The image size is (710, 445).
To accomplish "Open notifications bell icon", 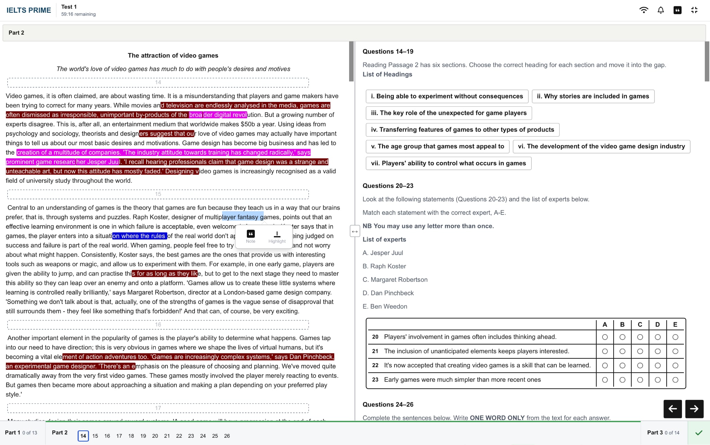I will pyautogui.click(x=661, y=10).
